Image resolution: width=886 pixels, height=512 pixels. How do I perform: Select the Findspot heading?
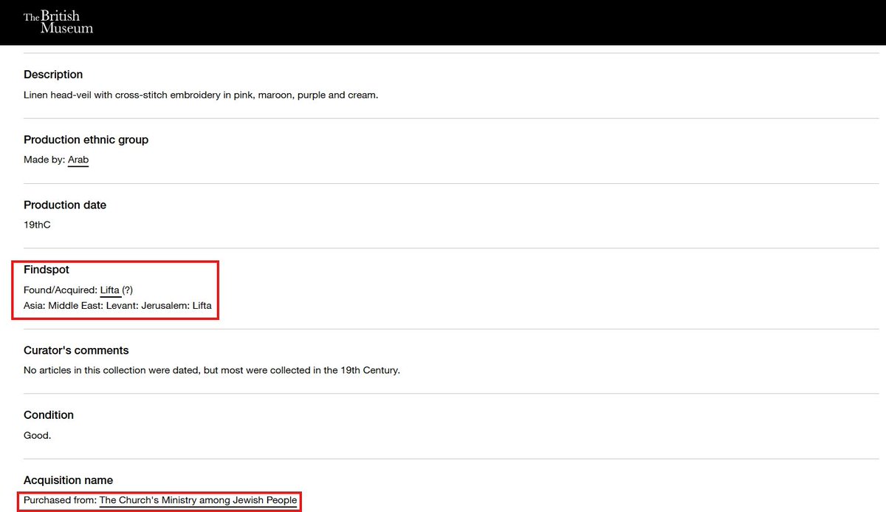(47, 270)
